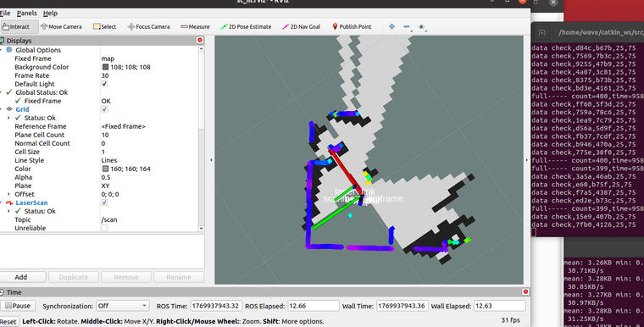Screen dimensions: 644x327
Task: Click the LaserScan display icon
Action: pos(9,202)
